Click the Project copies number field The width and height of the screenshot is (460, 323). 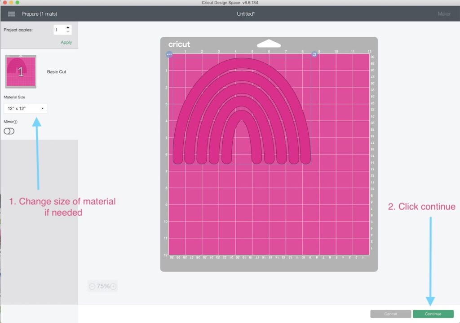point(59,30)
